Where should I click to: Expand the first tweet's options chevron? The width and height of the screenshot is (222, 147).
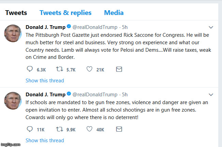(x=211, y=27)
